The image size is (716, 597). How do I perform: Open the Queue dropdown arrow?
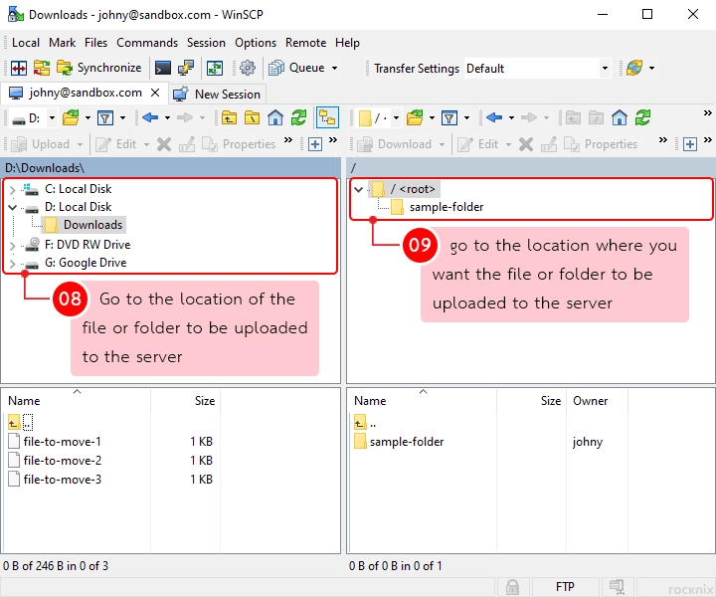click(335, 68)
